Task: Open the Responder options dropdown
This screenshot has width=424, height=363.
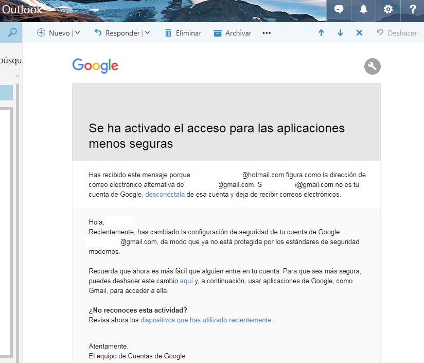Action: tap(147, 33)
